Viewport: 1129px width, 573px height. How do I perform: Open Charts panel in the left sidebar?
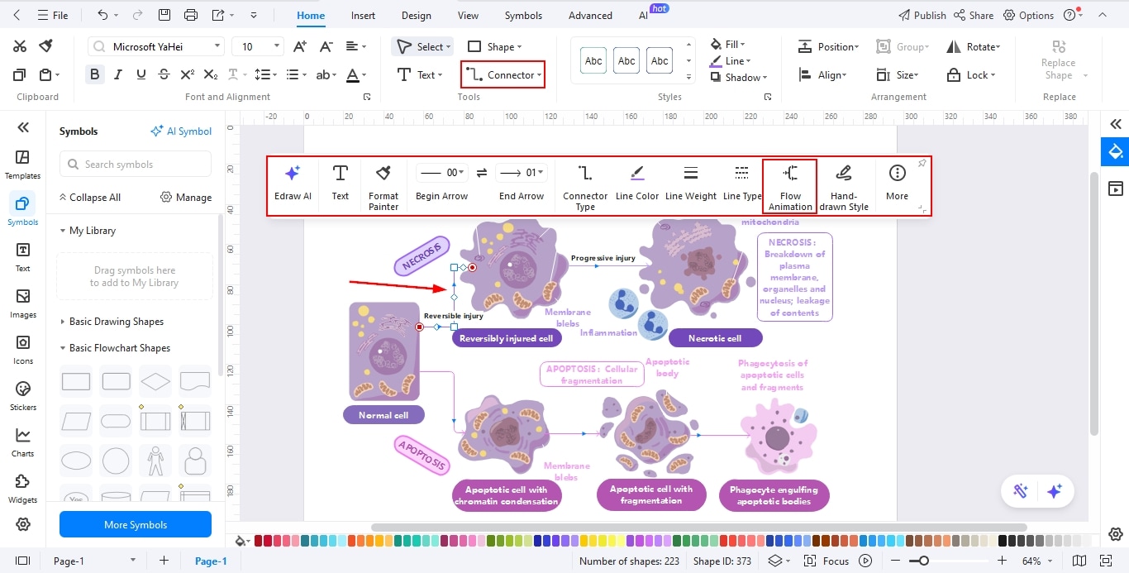click(x=22, y=442)
